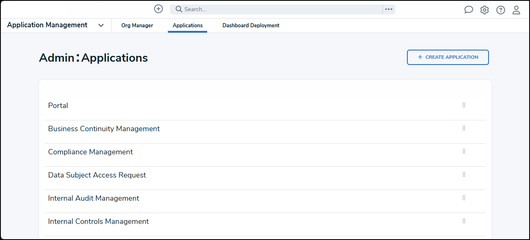Open the Dashboard Deployment tab
Viewport: 530px width, 240px height.
click(251, 26)
